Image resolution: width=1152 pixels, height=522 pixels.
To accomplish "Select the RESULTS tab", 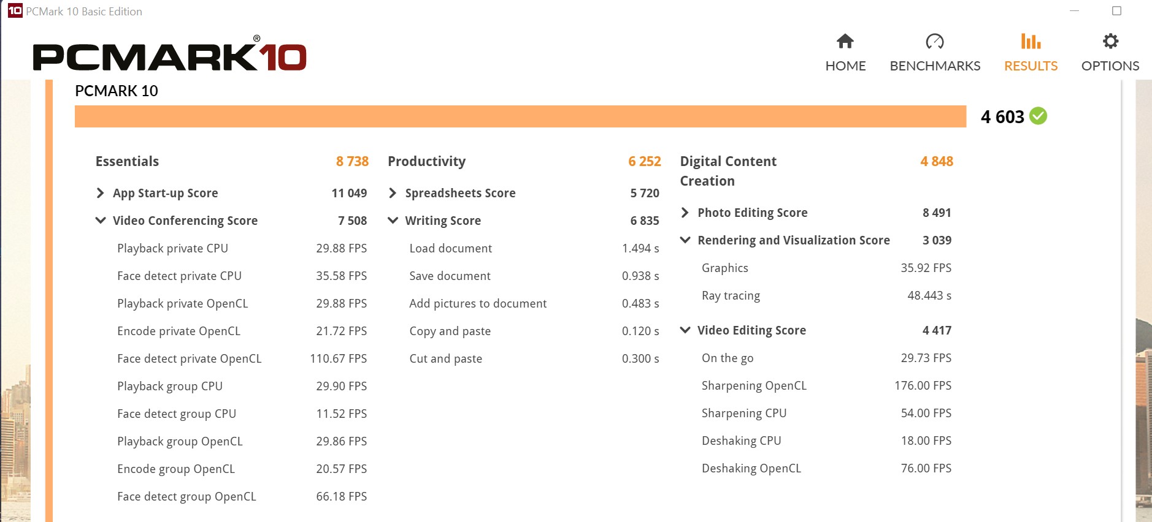I will tap(1031, 53).
